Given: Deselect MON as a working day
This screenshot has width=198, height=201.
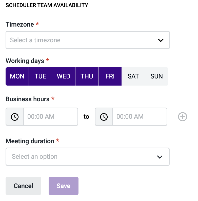Looking at the screenshot, I should click(x=17, y=76).
